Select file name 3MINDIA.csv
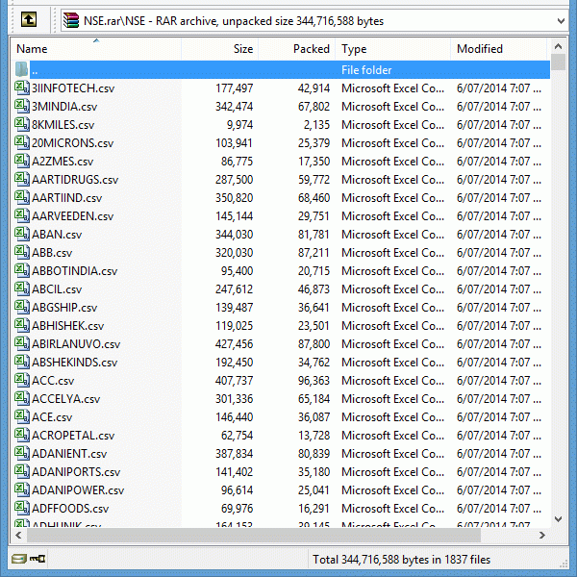Image resolution: width=577 pixels, height=577 pixels. (x=64, y=107)
